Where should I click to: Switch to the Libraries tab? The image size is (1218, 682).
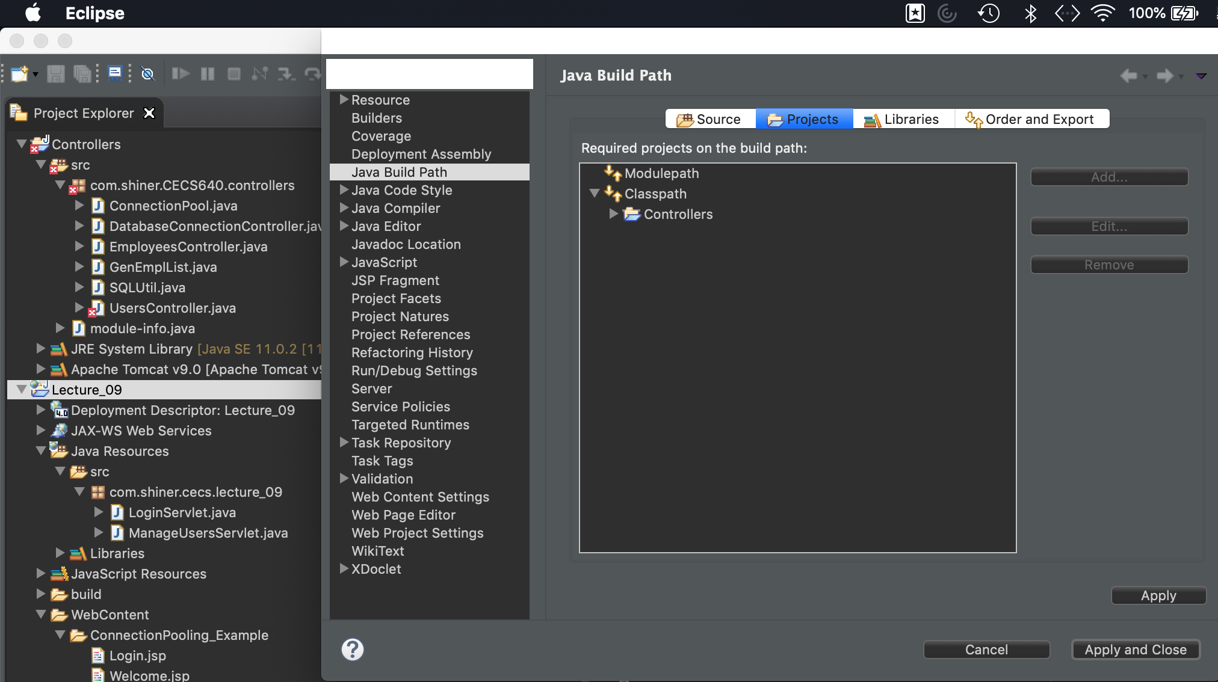pyautogui.click(x=903, y=119)
